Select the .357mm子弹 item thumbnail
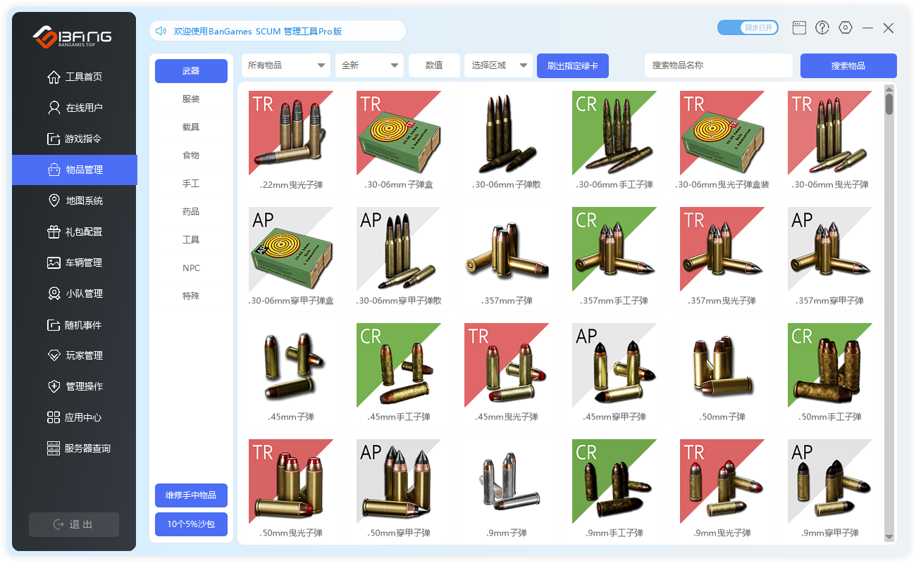 click(507, 250)
